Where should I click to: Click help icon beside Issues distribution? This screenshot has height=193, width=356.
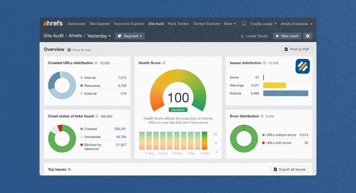264,63
